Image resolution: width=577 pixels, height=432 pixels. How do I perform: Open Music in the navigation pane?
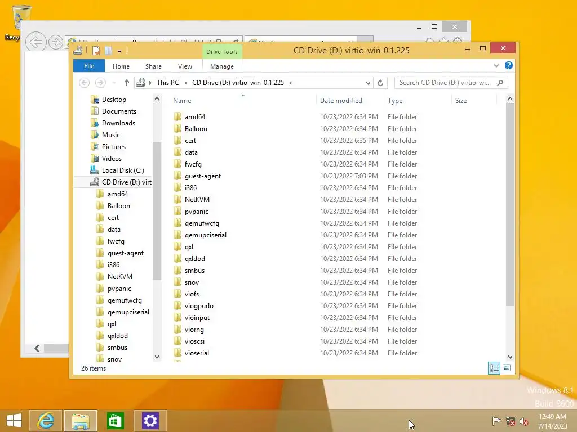click(111, 135)
